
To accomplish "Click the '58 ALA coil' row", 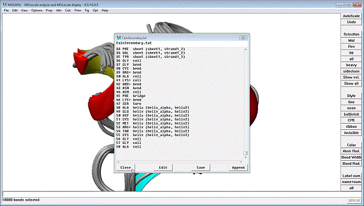I will [x=128, y=147].
